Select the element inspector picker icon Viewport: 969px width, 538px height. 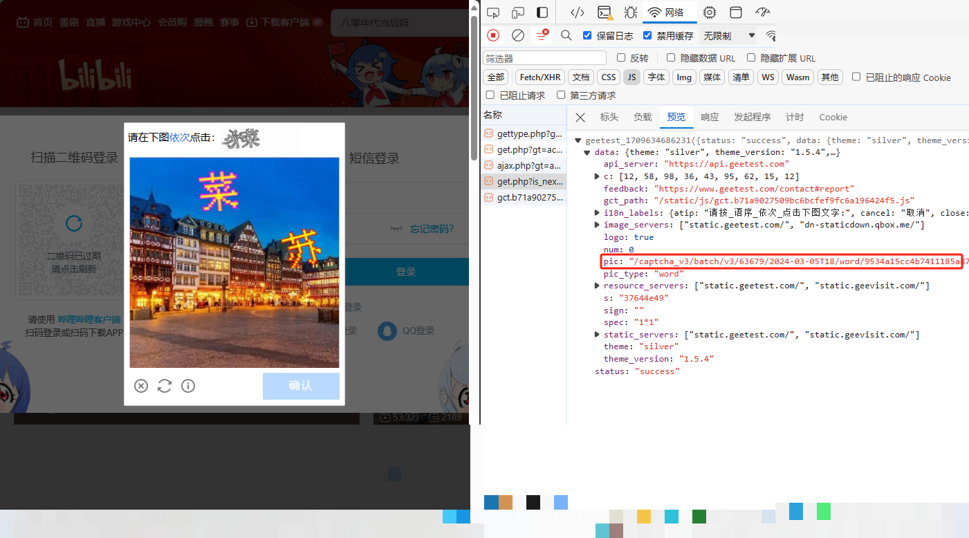[x=493, y=12]
